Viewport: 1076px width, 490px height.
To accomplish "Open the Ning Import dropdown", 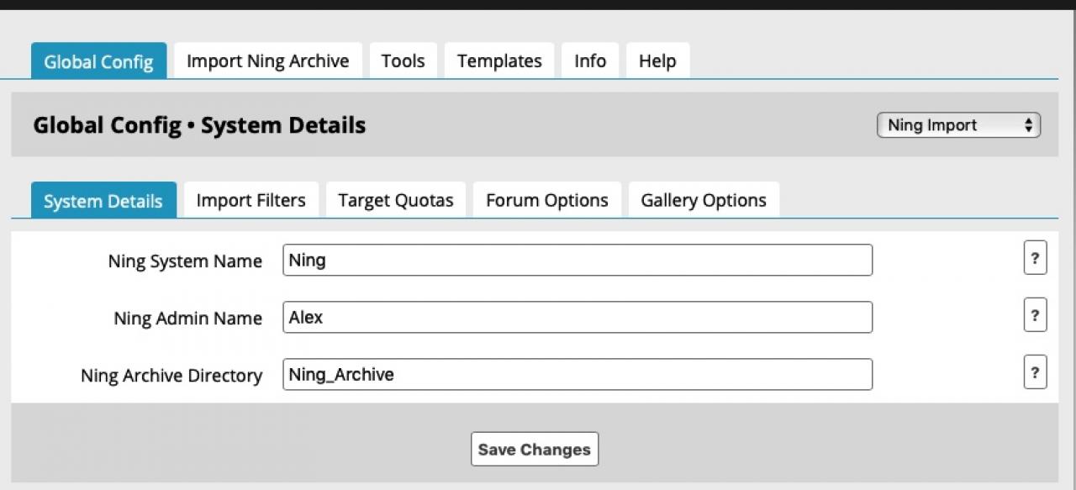I will [x=958, y=125].
